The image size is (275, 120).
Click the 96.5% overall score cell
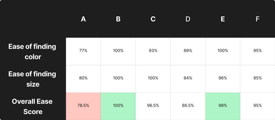click(153, 106)
